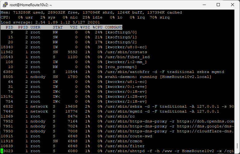This screenshot has width=240, height=154.
Task: Click the COMMAND column header
Action: tap(113, 27)
